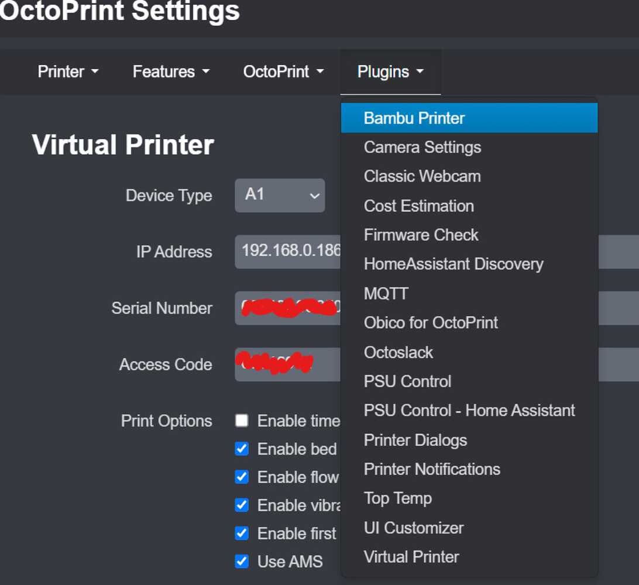Open the Device Type dropdown showing A1
Screen dimensions: 639x585
[280, 195]
